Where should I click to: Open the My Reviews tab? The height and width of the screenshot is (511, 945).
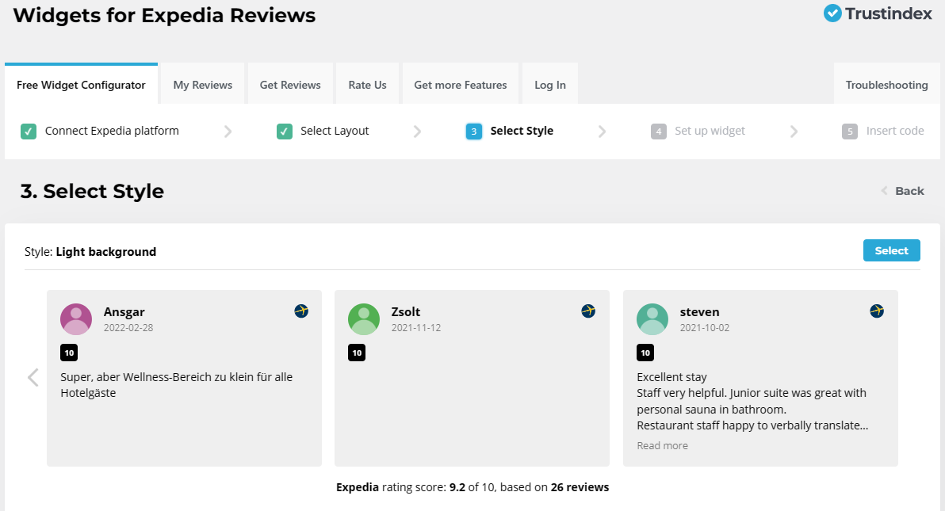pyautogui.click(x=203, y=85)
